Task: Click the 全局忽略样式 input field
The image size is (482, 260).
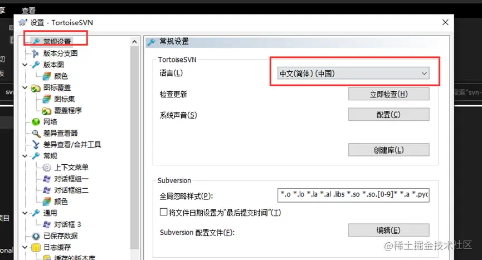Action: tap(353, 195)
